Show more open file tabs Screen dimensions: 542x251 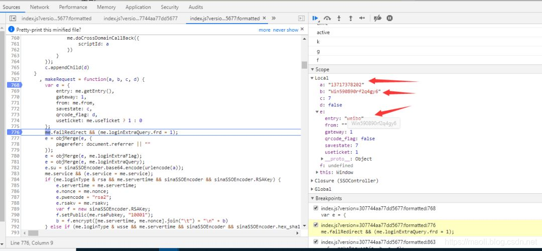pos(274,19)
